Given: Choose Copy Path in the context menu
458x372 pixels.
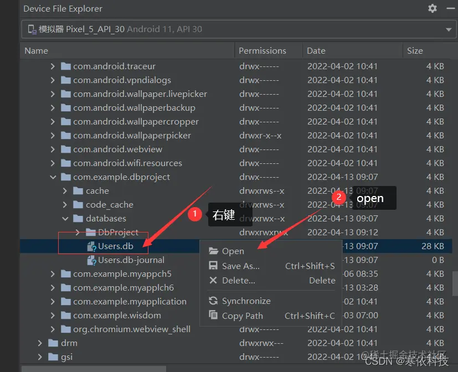Looking at the screenshot, I should (271, 316).
